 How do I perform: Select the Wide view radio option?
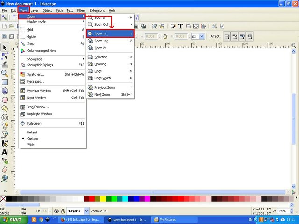tap(31, 145)
